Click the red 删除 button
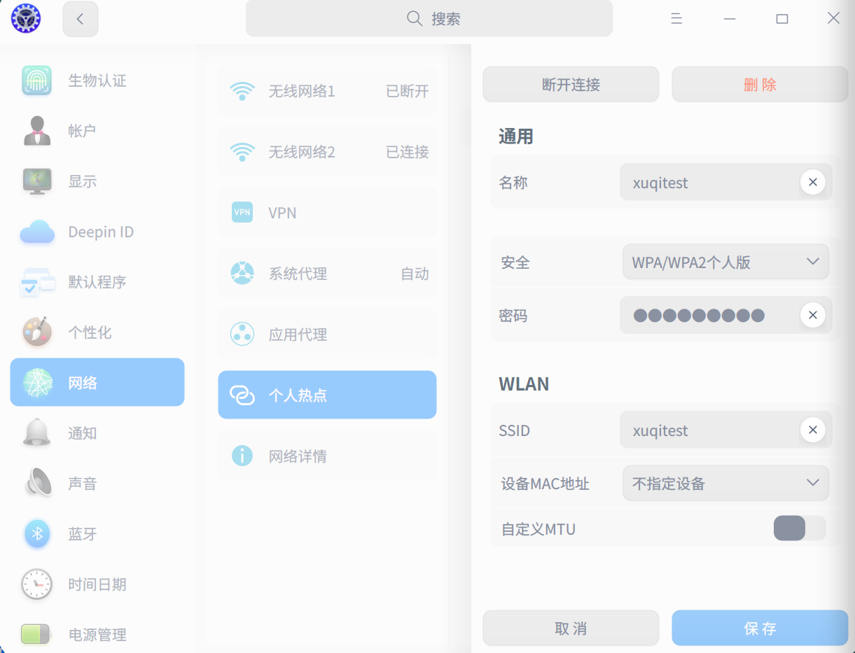The width and height of the screenshot is (855, 653). (x=760, y=85)
